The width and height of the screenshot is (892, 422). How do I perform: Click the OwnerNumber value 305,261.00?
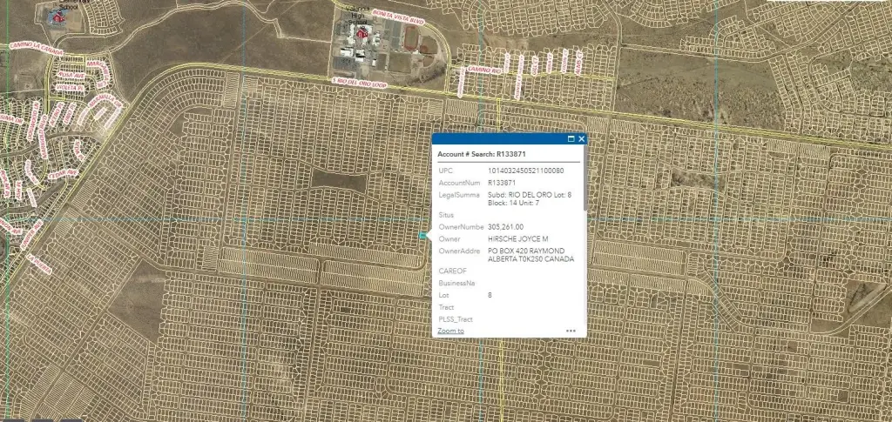(510, 225)
